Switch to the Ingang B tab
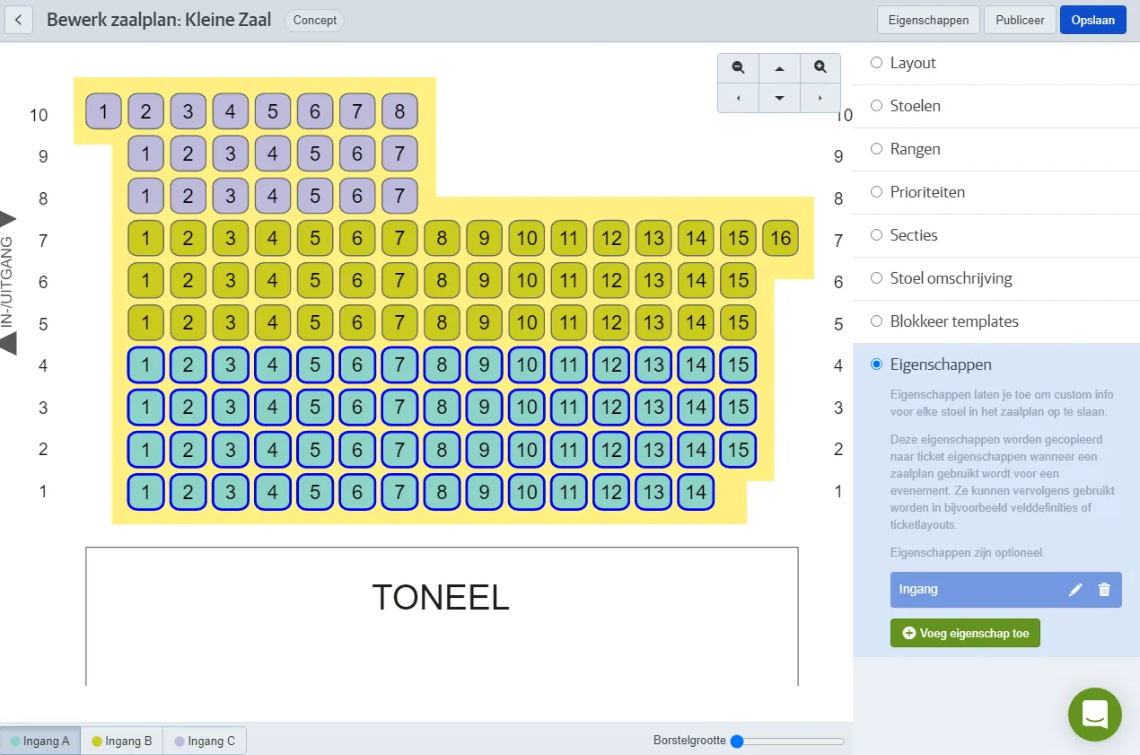The height and width of the screenshot is (755, 1140). pos(122,741)
